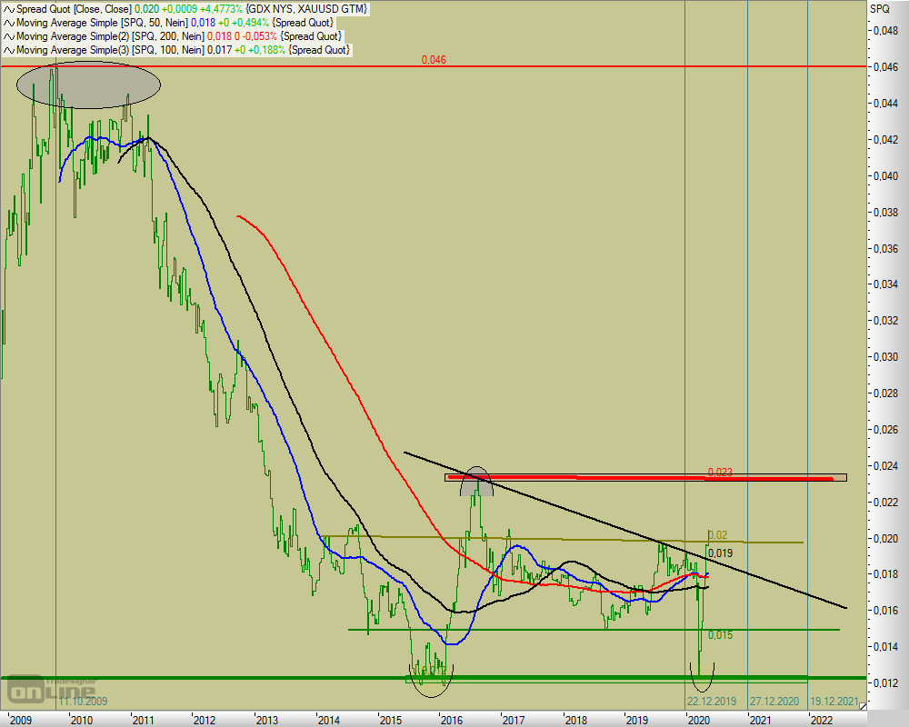
Task: Click the red 0,023 resistance level label
Action: coord(719,473)
